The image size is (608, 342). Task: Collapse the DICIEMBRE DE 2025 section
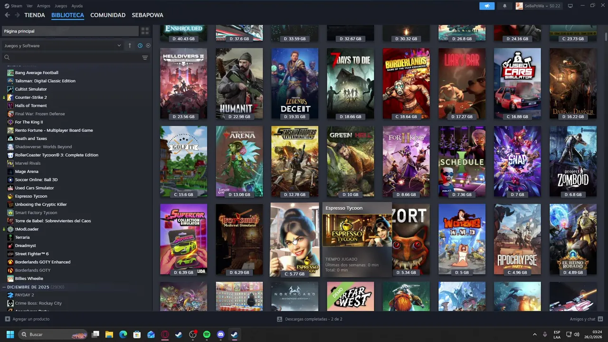pos(4,287)
